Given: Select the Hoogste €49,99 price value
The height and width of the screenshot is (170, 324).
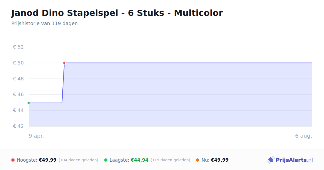Looking at the screenshot, I should (48, 160).
